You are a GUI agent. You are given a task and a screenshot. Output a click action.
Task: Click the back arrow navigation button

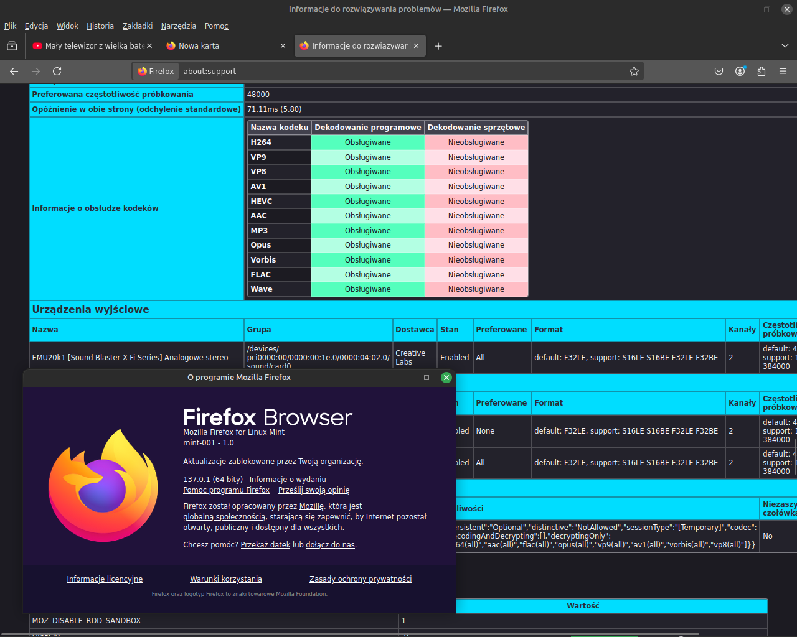tap(14, 72)
